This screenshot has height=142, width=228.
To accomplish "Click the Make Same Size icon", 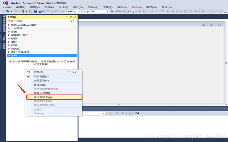I will point(191,11).
